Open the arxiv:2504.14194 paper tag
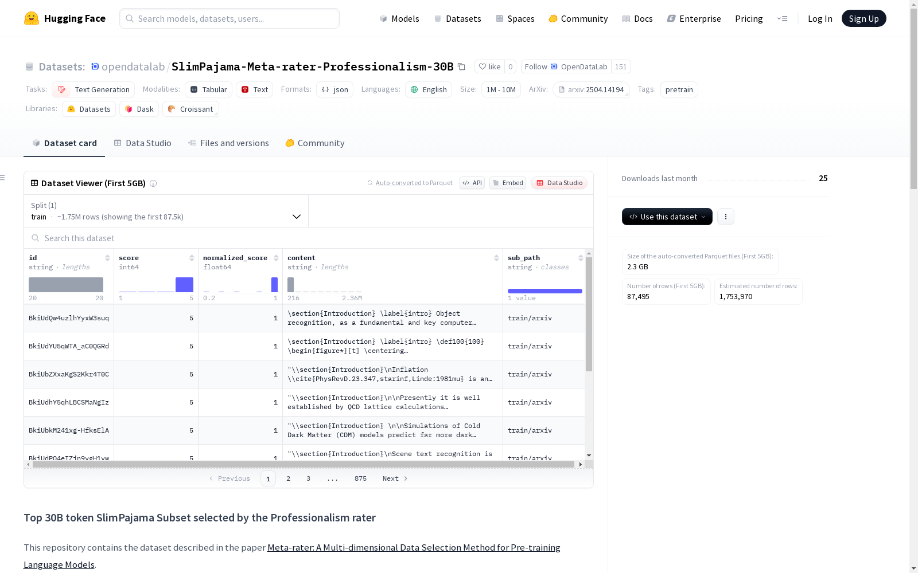The image size is (918, 573). pyautogui.click(x=591, y=89)
